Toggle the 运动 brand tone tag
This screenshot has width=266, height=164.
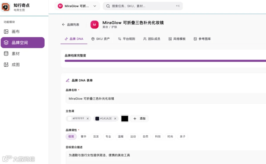[133, 136]
